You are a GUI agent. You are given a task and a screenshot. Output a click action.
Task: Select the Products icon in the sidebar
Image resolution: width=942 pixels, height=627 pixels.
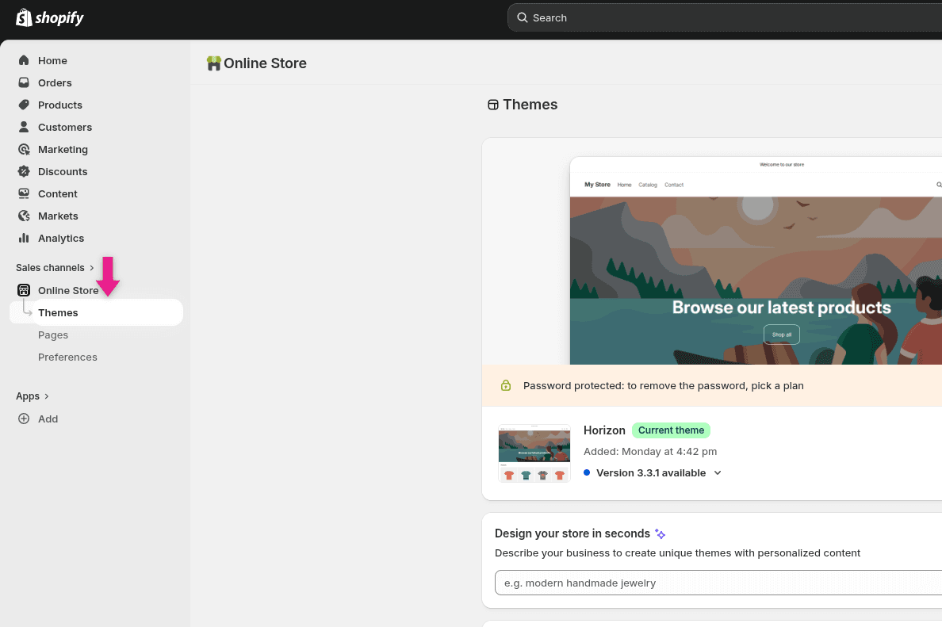coord(22,105)
